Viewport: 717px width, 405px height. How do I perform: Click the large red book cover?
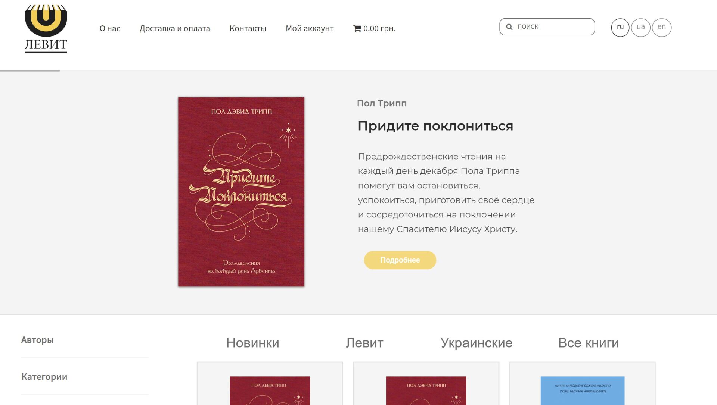241,192
